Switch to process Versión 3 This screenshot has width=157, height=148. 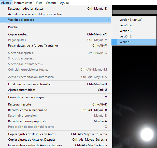coord(134,31)
